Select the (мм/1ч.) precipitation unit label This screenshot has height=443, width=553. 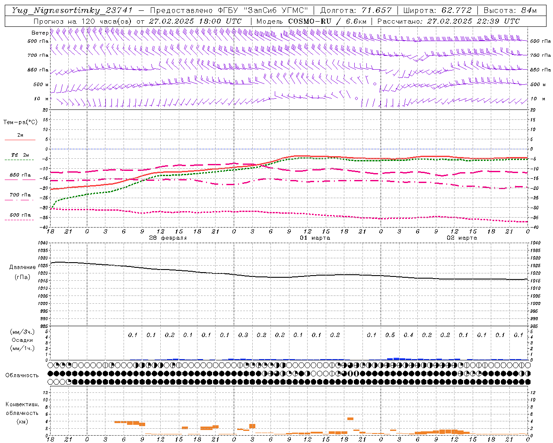22,348
